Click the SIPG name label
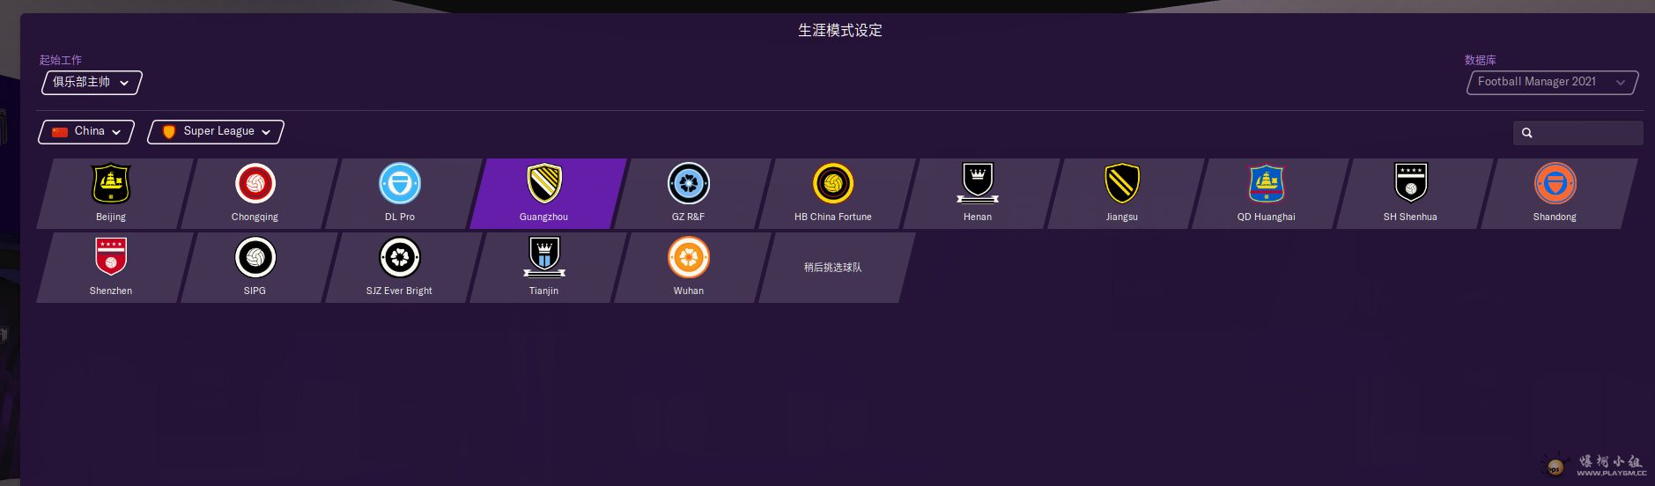The image size is (1655, 486). (255, 291)
